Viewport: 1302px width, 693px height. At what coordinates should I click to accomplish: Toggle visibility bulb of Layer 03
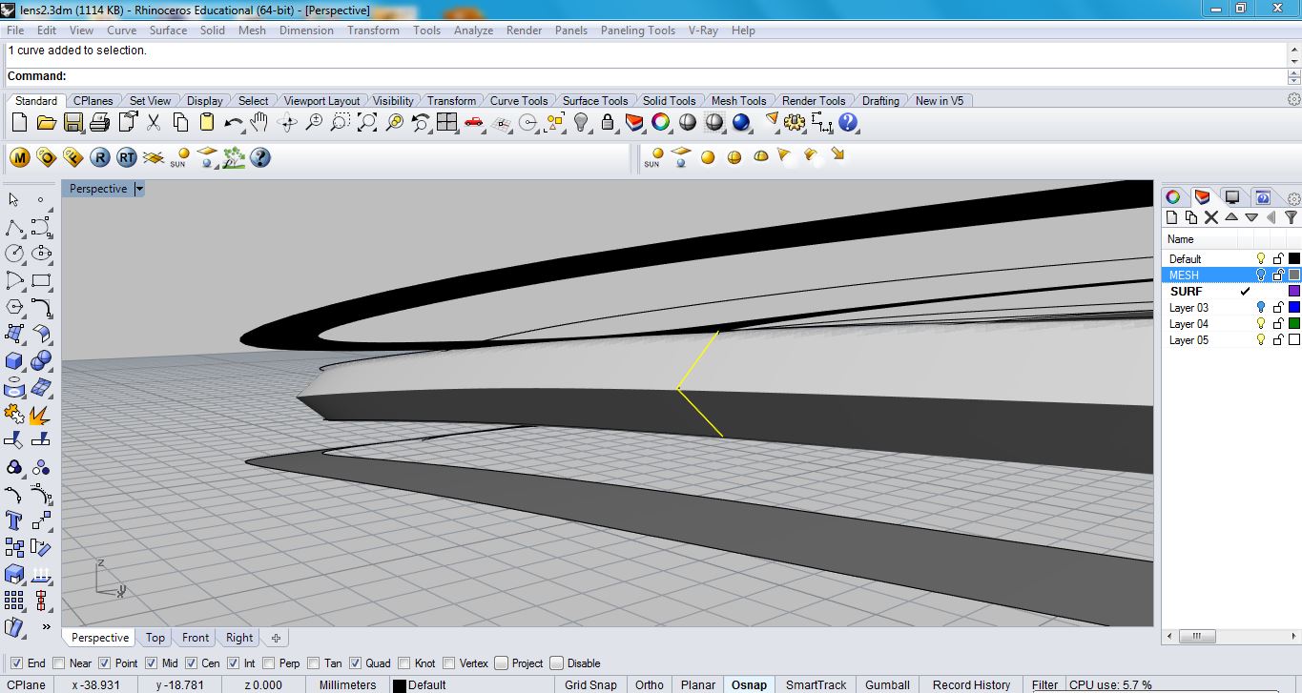[x=1261, y=308]
